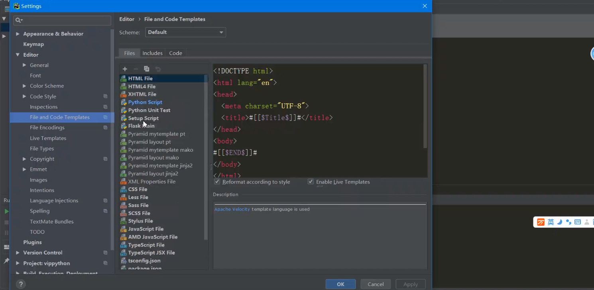Expand the Appearance & Behavior section
The image size is (594, 290).
coord(18,34)
